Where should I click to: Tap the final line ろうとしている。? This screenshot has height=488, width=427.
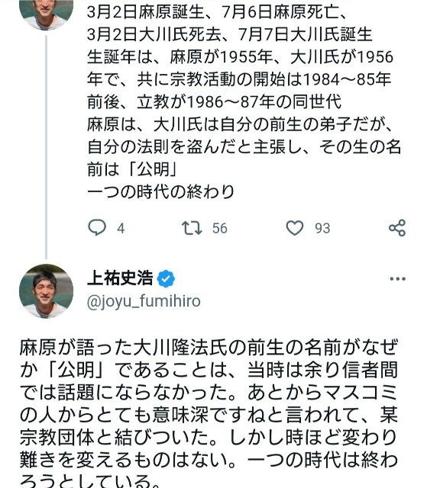90,481
